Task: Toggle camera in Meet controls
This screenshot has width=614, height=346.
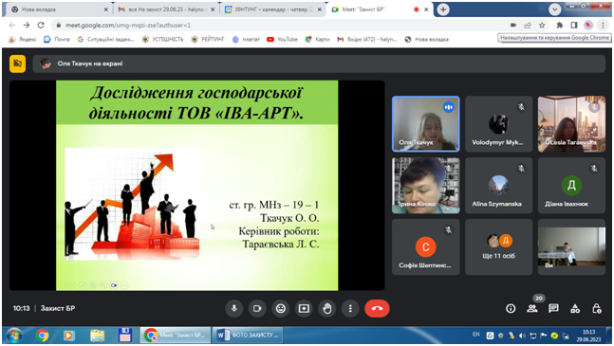Action: (x=257, y=308)
